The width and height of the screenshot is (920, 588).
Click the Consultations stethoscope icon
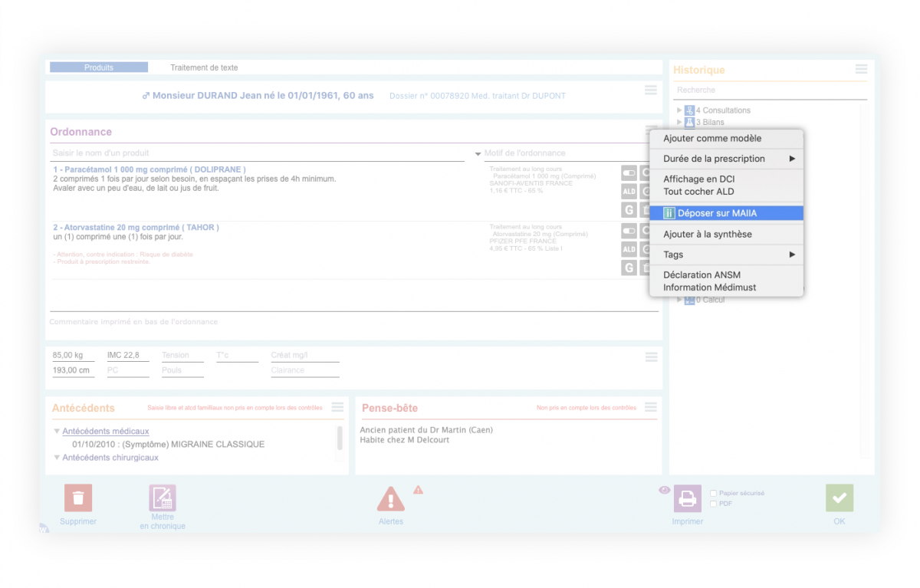pyautogui.click(x=689, y=110)
